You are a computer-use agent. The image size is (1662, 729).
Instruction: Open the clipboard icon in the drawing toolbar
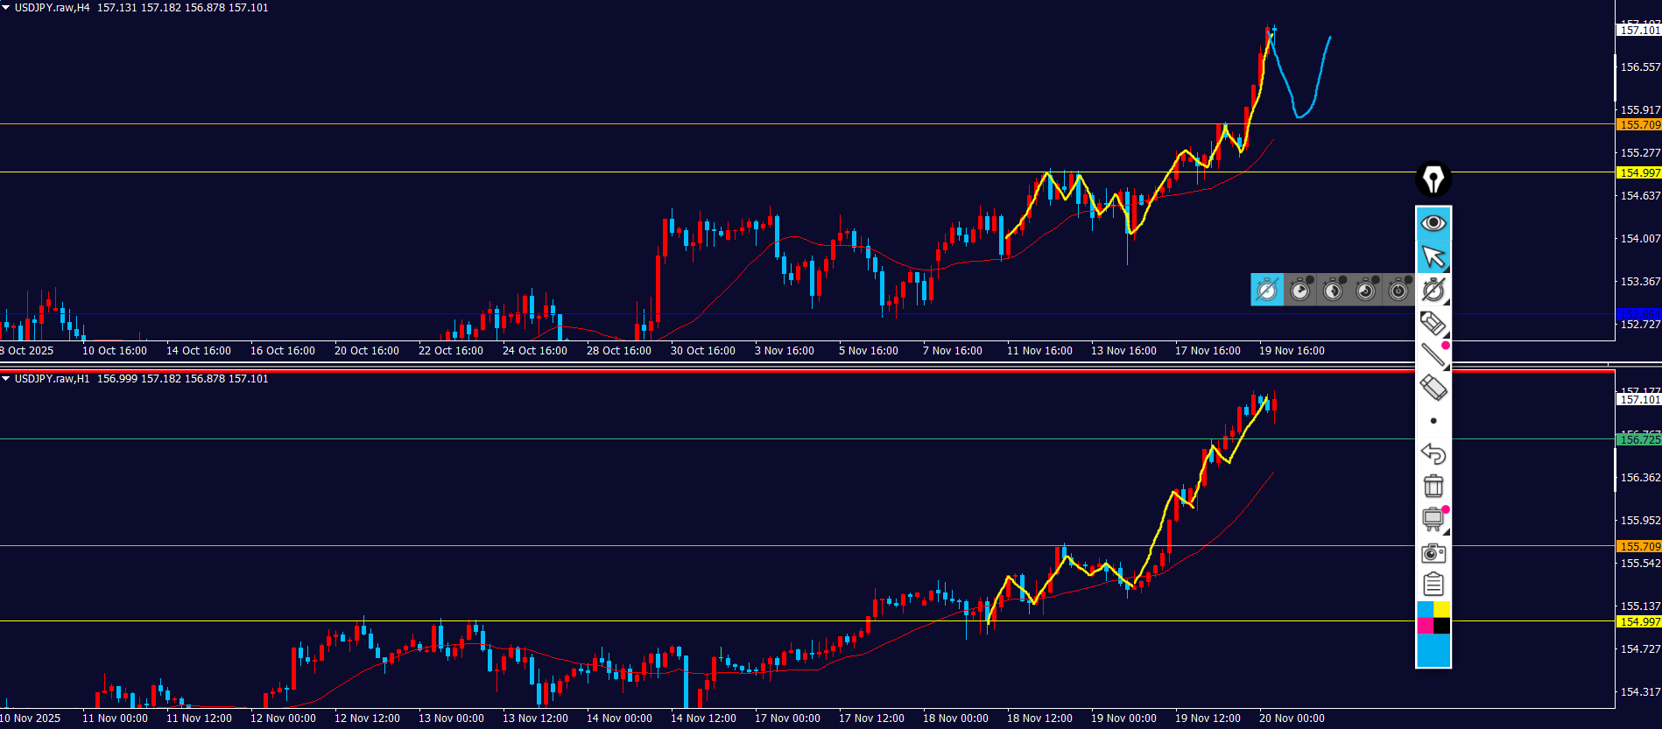pos(1433,584)
